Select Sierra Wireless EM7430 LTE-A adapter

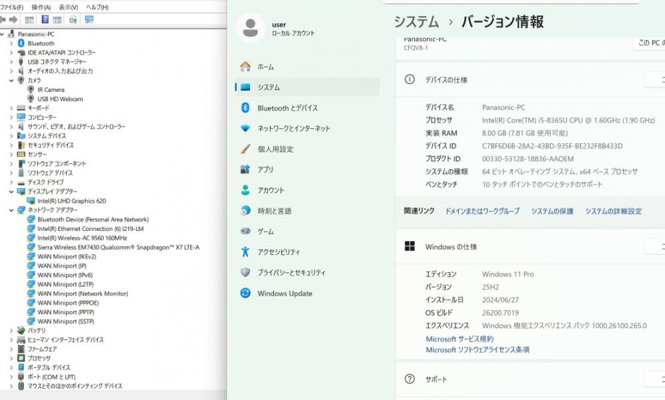point(118,247)
